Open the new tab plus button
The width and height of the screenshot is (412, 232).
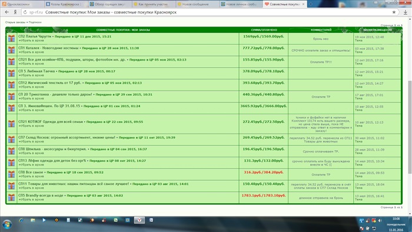click(311, 4)
